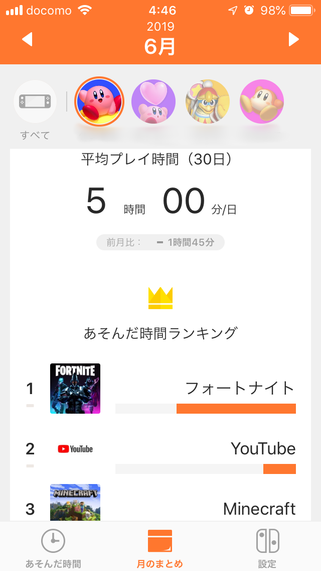The width and height of the screenshot is (321, 571).
Task: Tap the フォートナイト play time bar
Action: pos(206,409)
